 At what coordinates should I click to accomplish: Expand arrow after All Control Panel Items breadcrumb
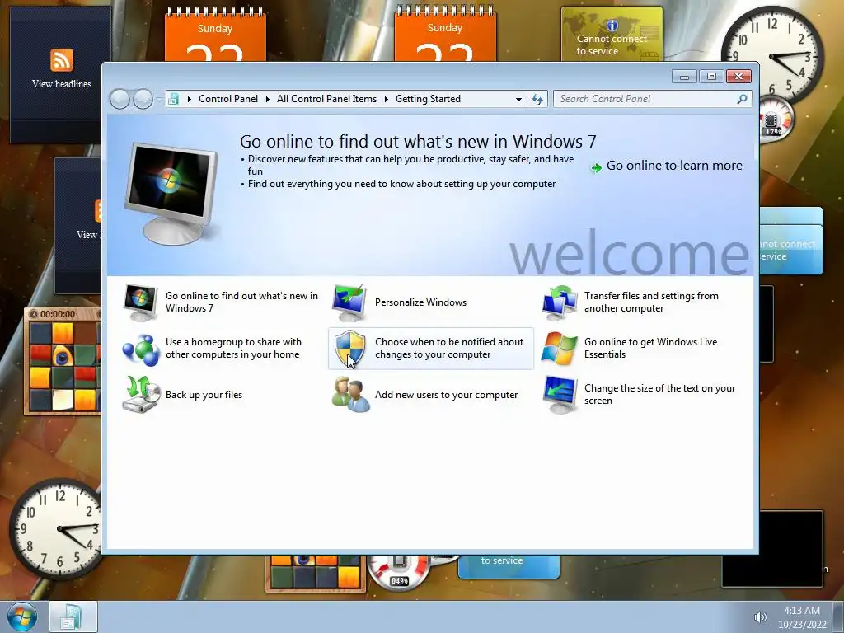[386, 99]
